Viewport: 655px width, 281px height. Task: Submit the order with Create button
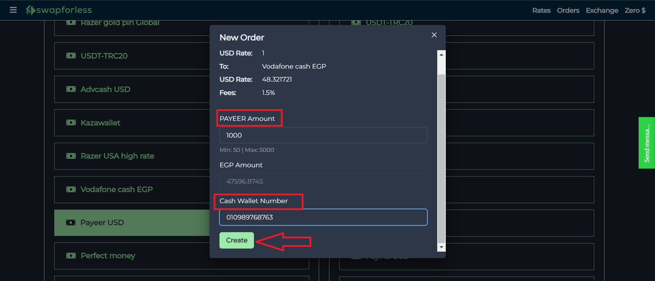tap(237, 240)
